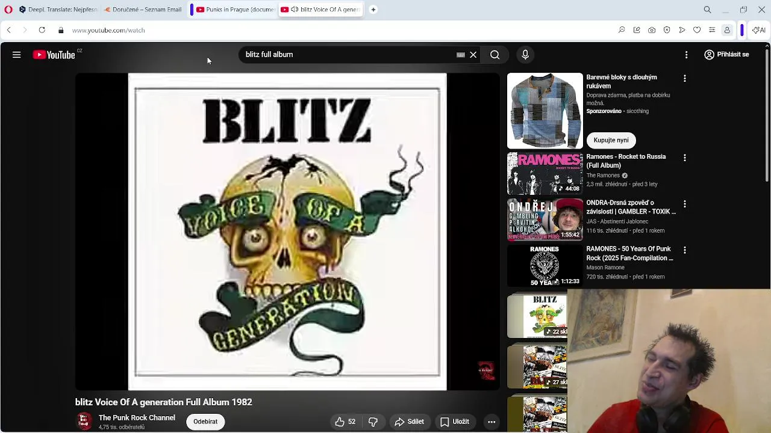
Task: Add page to bookmarks with heart icon
Action: (x=697, y=30)
